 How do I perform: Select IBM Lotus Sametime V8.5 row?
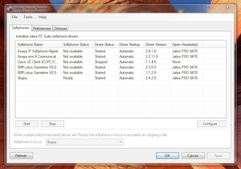(x=121, y=73)
